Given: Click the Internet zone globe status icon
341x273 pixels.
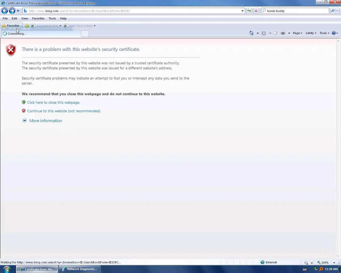Looking at the screenshot, I should pyautogui.click(x=262, y=262).
